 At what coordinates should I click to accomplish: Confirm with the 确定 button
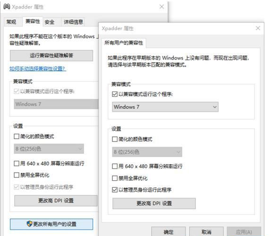click(169, 231)
